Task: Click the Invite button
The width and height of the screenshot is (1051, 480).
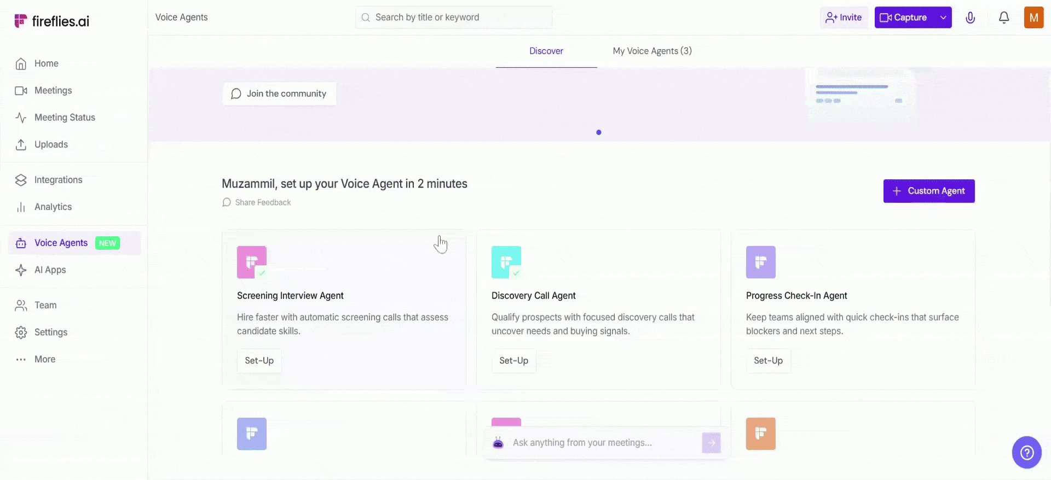Action: 844,17
